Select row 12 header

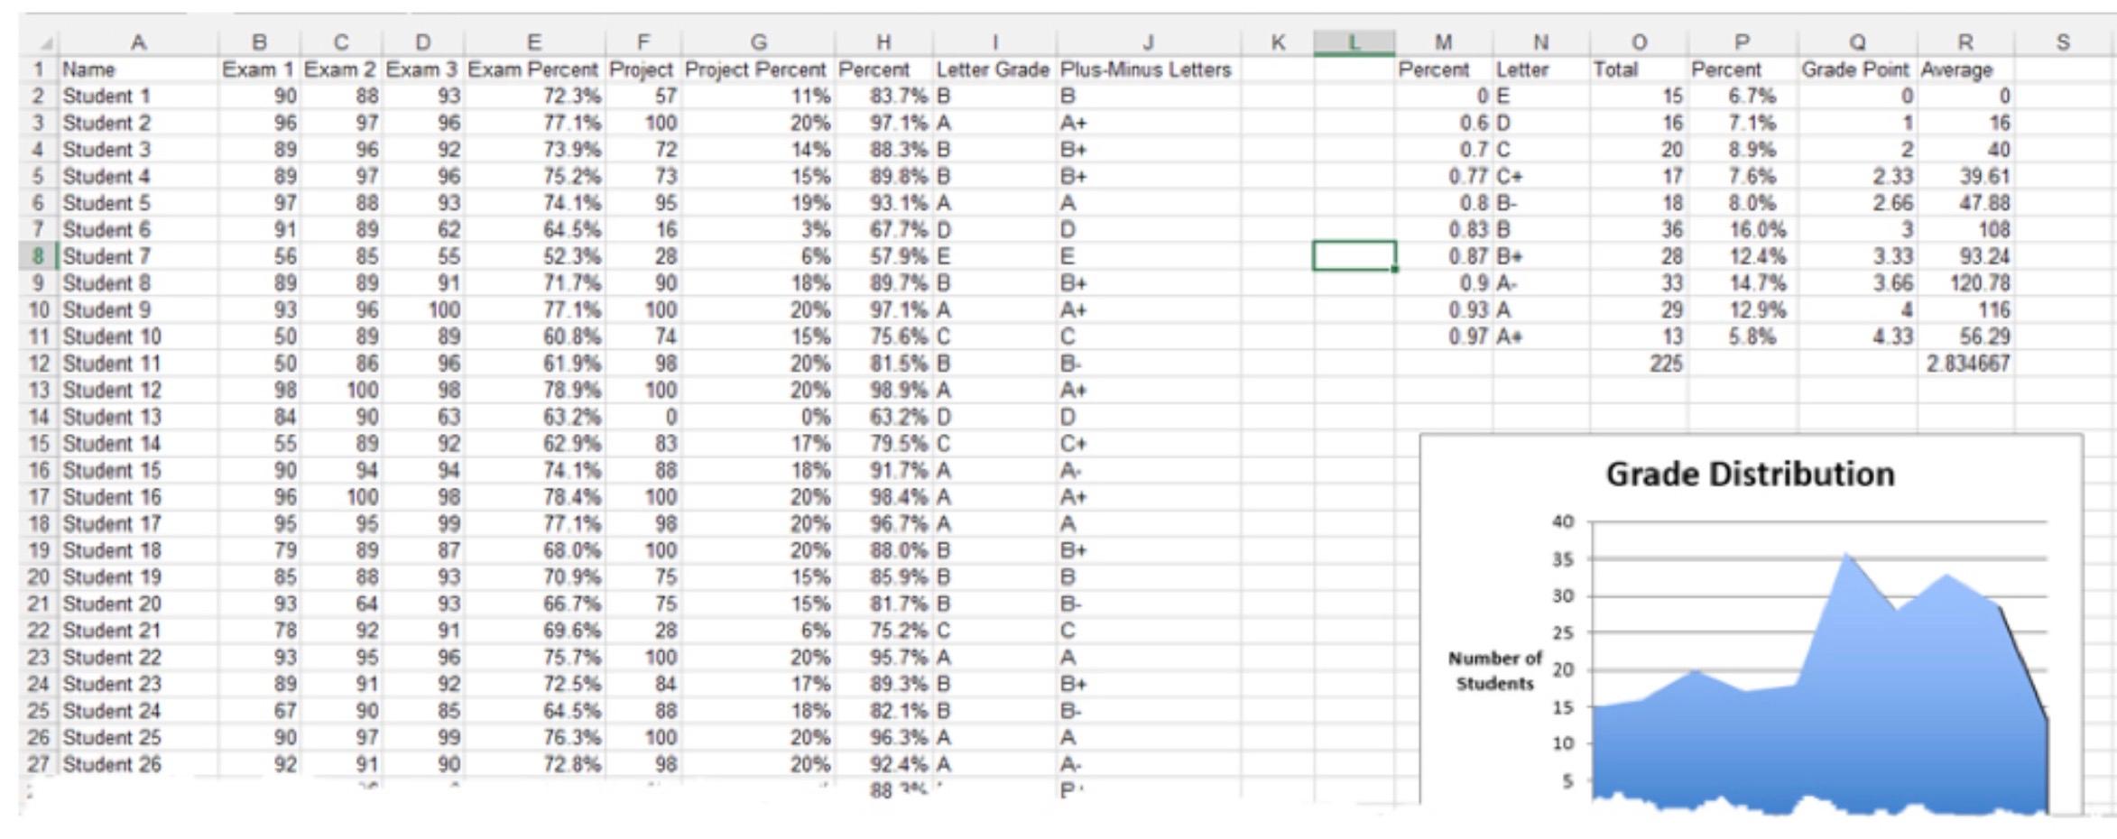coord(38,364)
